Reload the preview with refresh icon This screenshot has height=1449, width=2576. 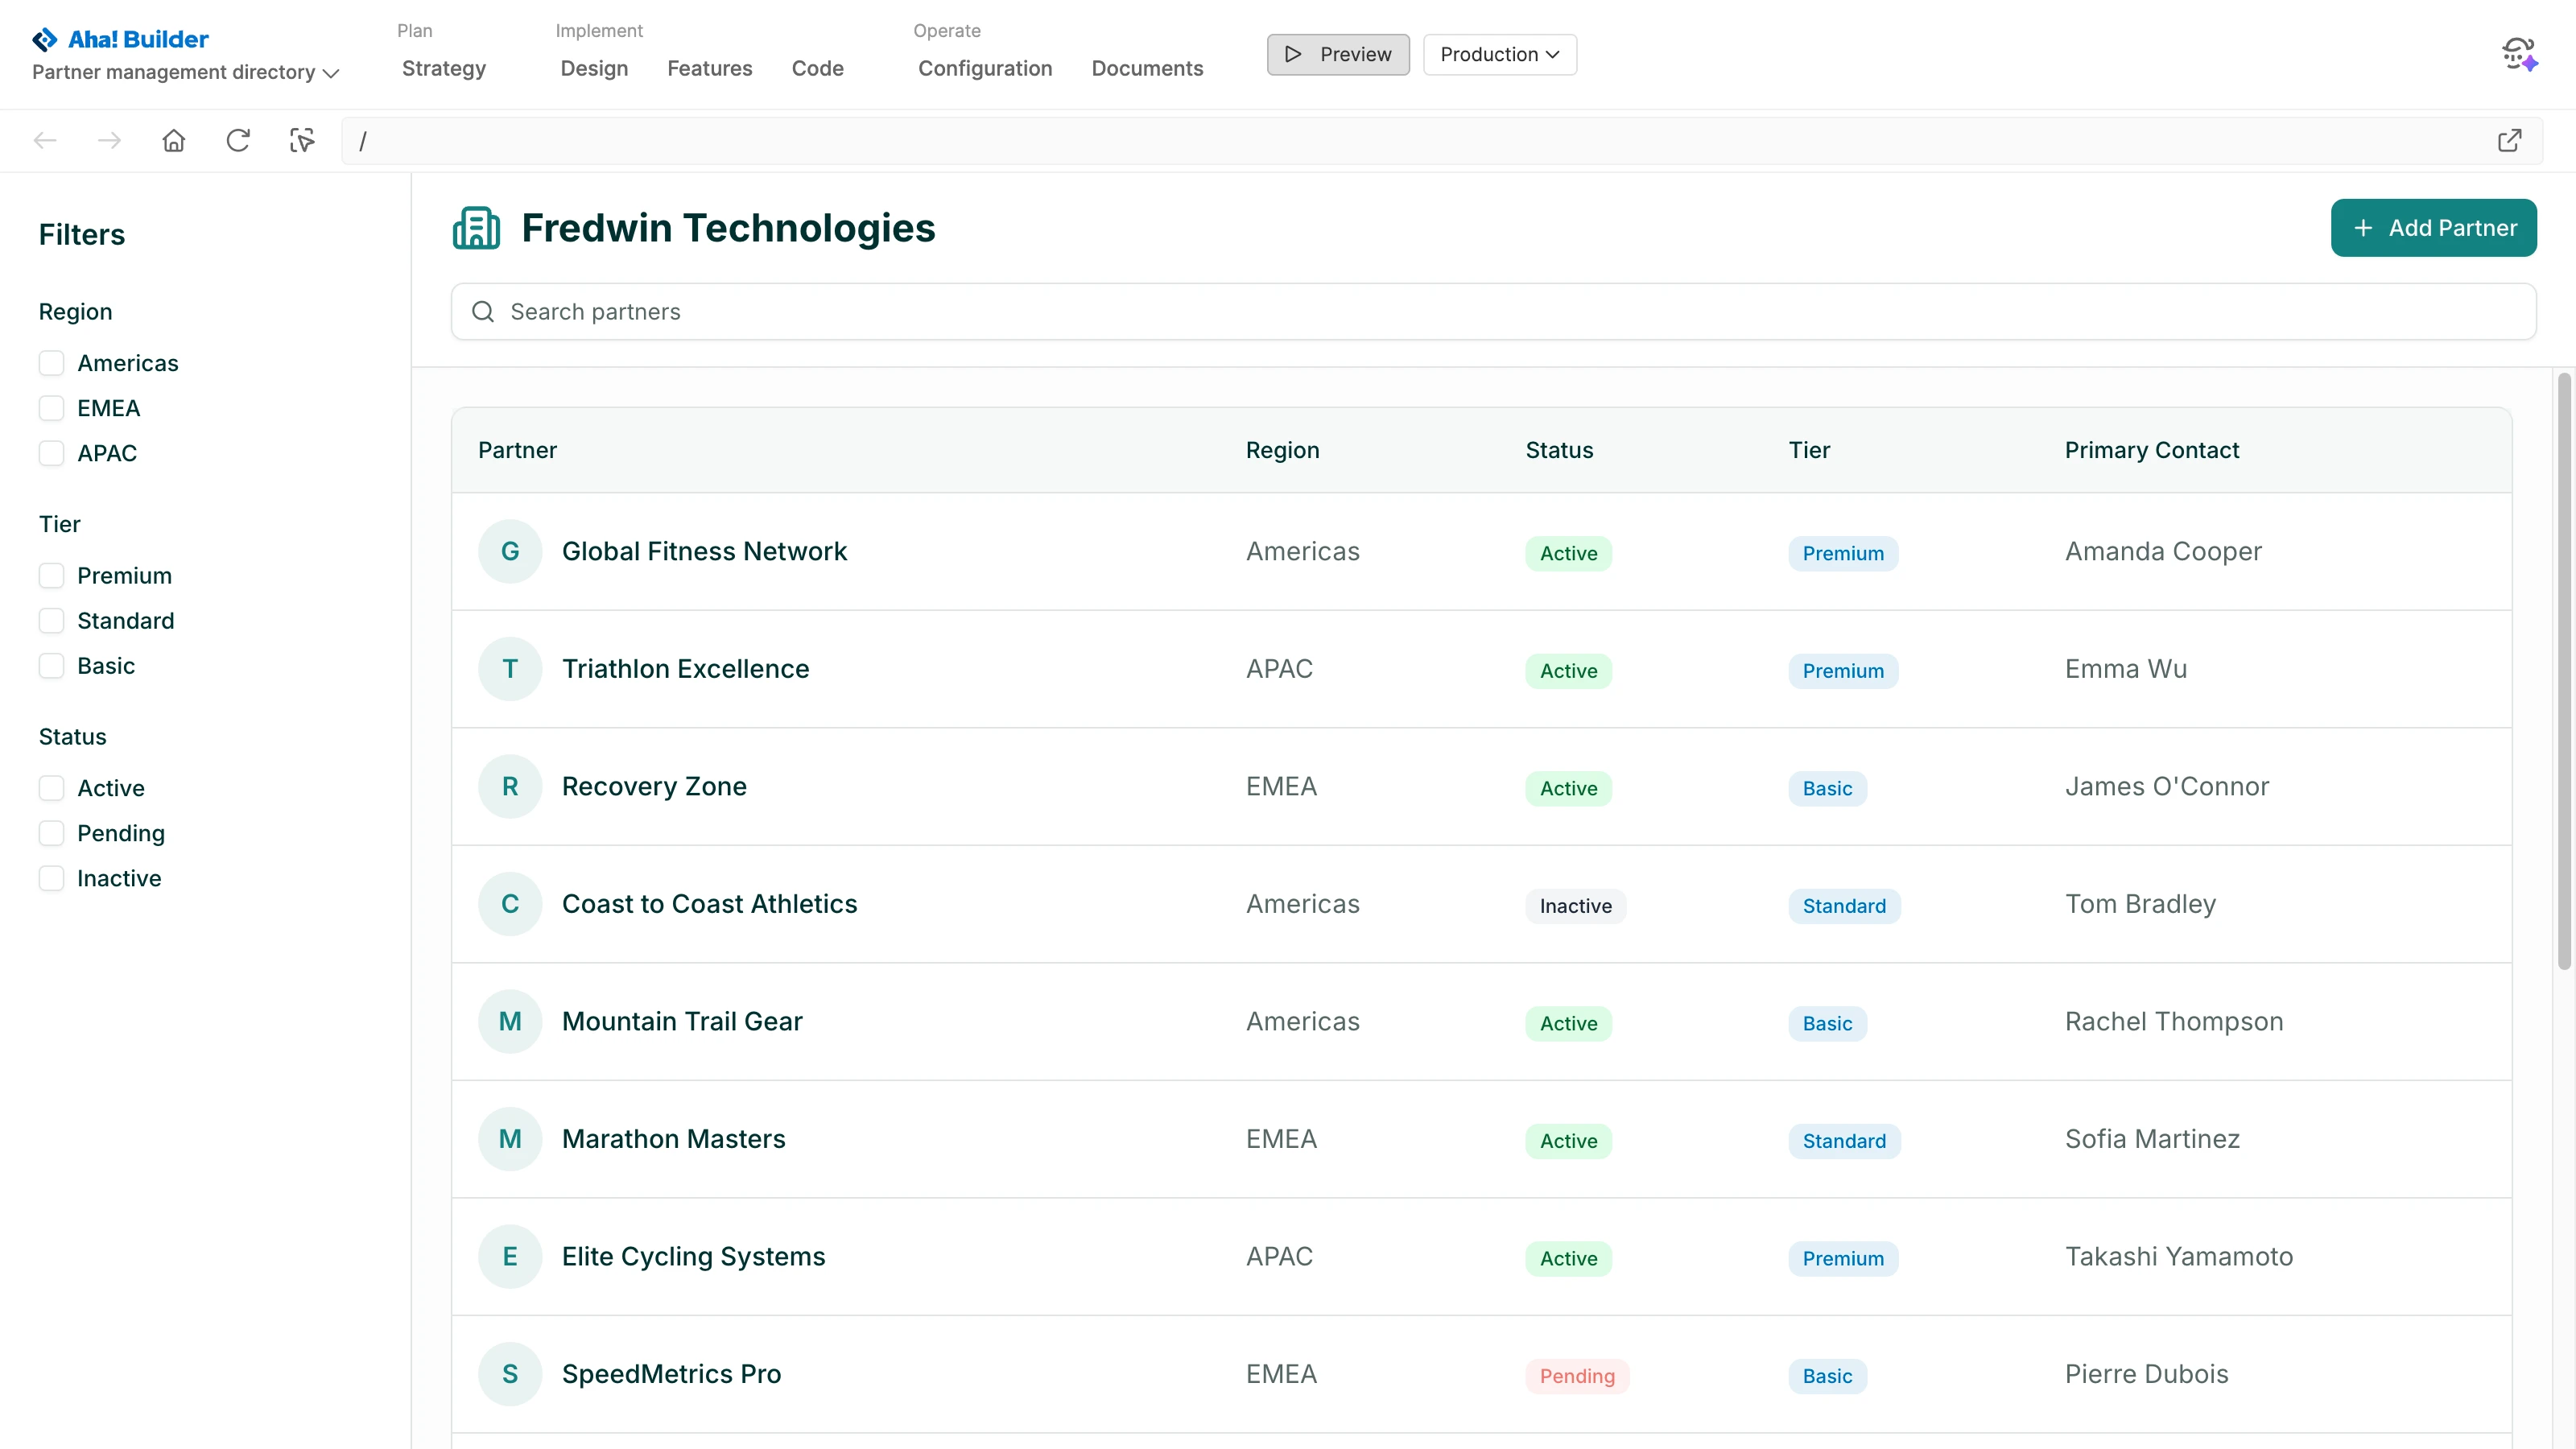click(237, 141)
